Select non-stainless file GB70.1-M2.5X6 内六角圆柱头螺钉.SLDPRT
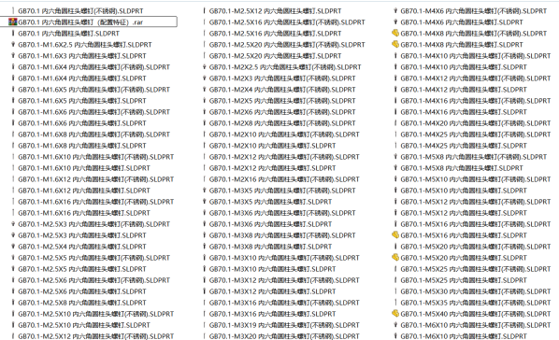Image resolution: width=559 pixels, height=340 pixels. [x=82, y=291]
